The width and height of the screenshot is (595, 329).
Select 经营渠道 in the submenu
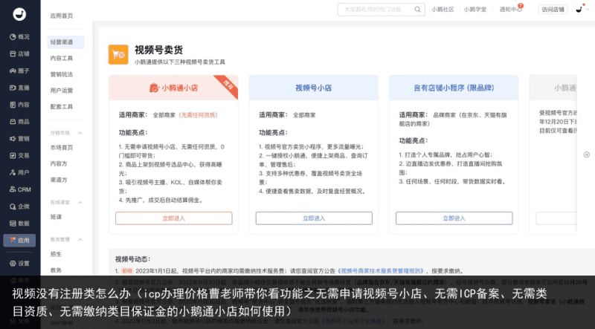tap(65, 42)
